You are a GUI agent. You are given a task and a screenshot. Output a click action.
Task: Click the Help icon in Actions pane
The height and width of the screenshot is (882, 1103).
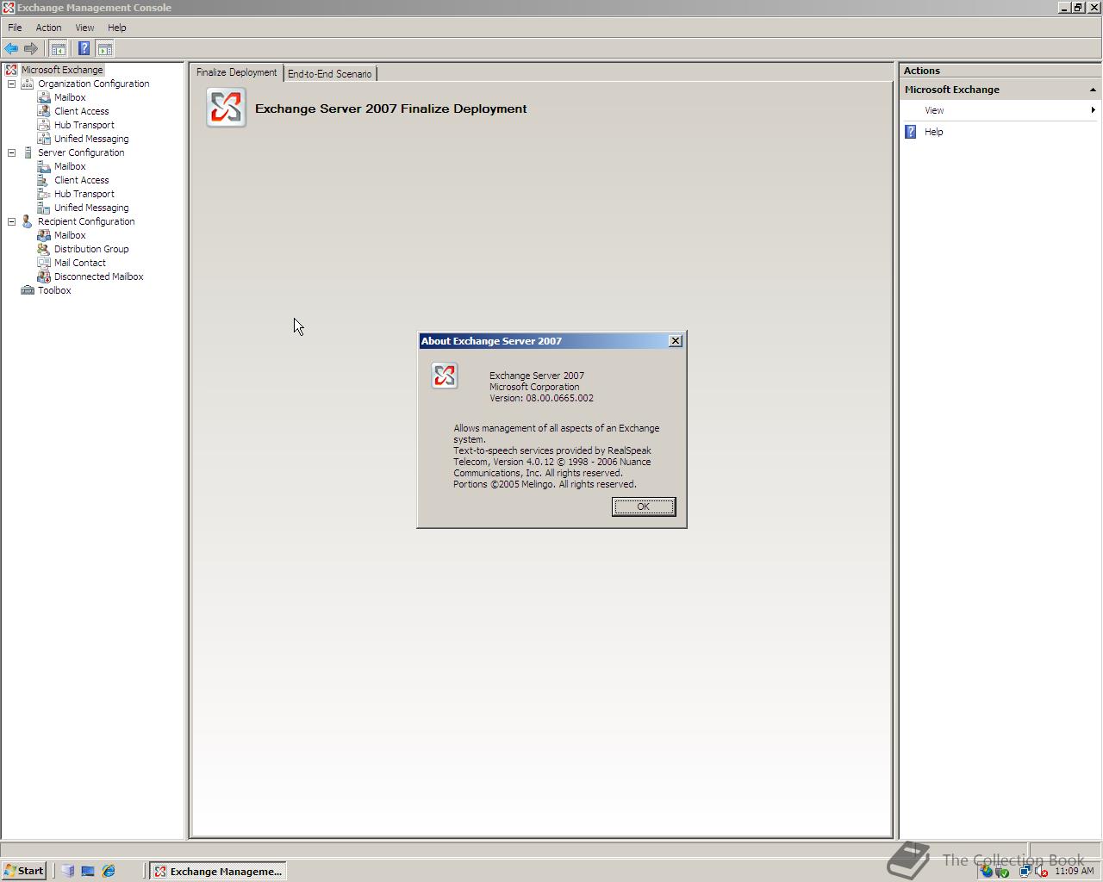911,132
